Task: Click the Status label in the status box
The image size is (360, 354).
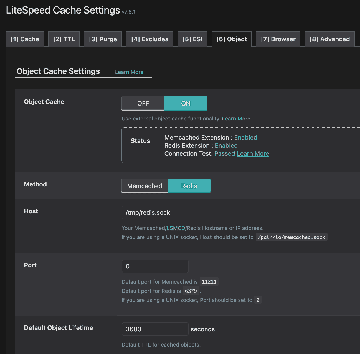Action: tap(140, 141)
